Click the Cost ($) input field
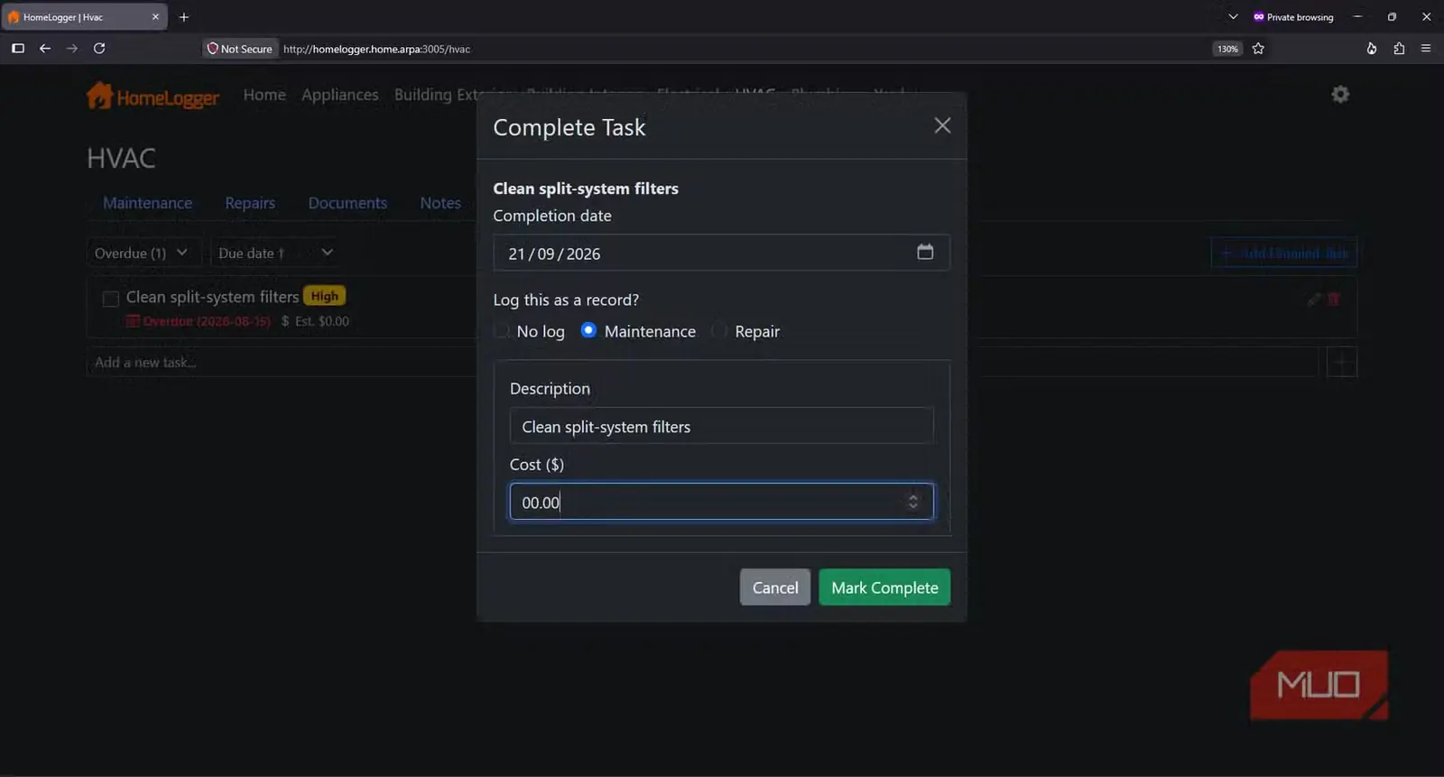This screenshot has height=777, width=1444. [721, 502]
